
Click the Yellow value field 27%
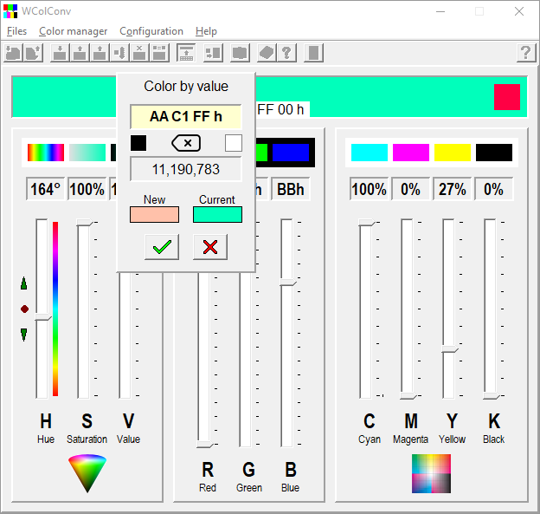[x=453, y=189]
